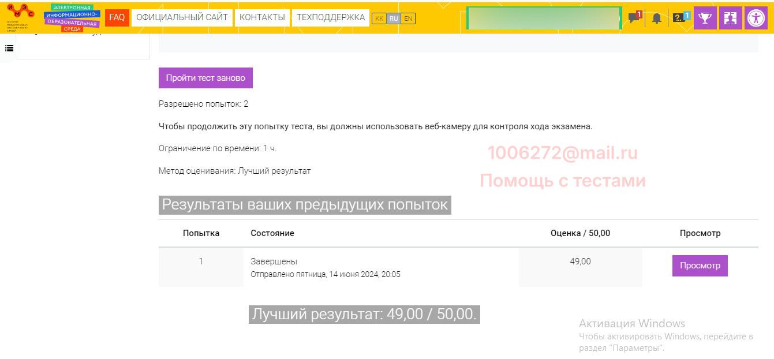Image resolution: width=774 pixels, height=359 pixels.
Task: Click the electronic educational environment logo
Action: pos(72,17)
